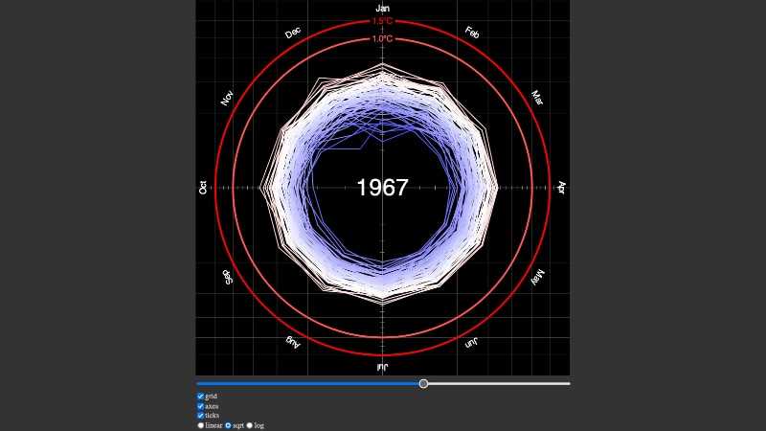Click the Mar month label
Image resolution: width=766 pixels, height=431 pixels.
pyautogui.click(x=537, y=98)
